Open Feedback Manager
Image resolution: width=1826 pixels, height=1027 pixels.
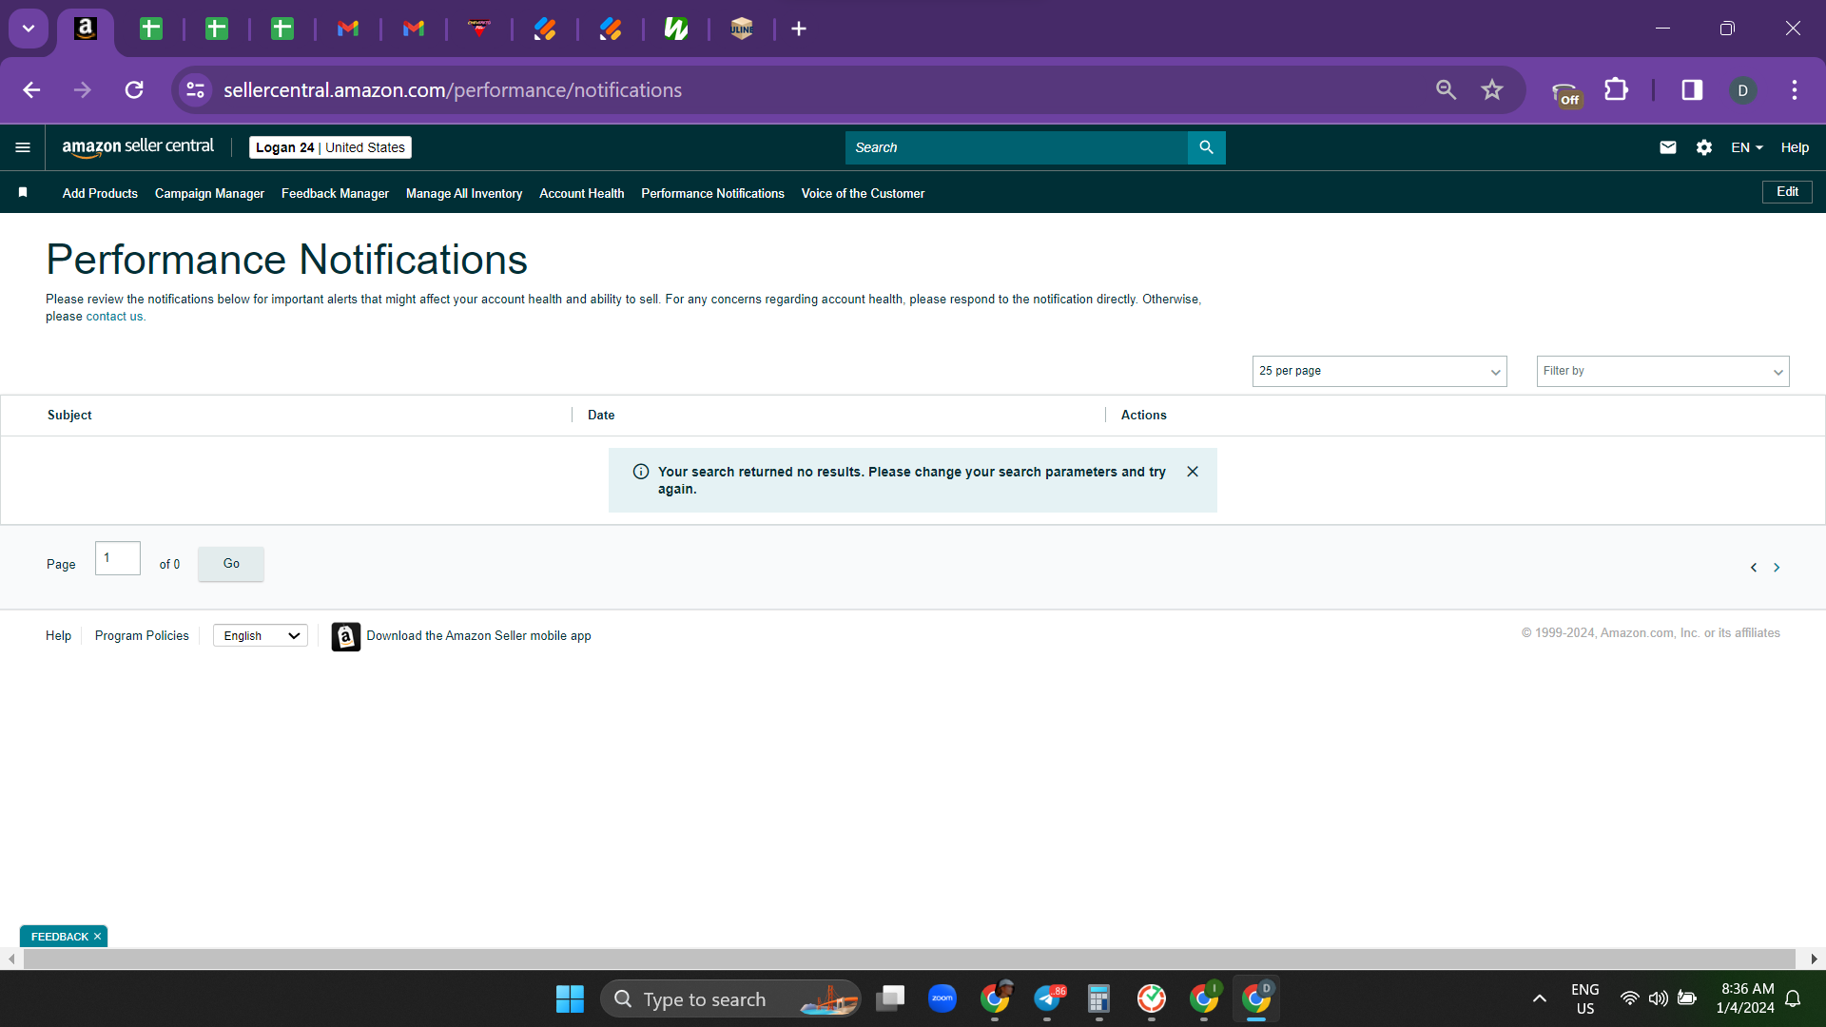(335, 193)
